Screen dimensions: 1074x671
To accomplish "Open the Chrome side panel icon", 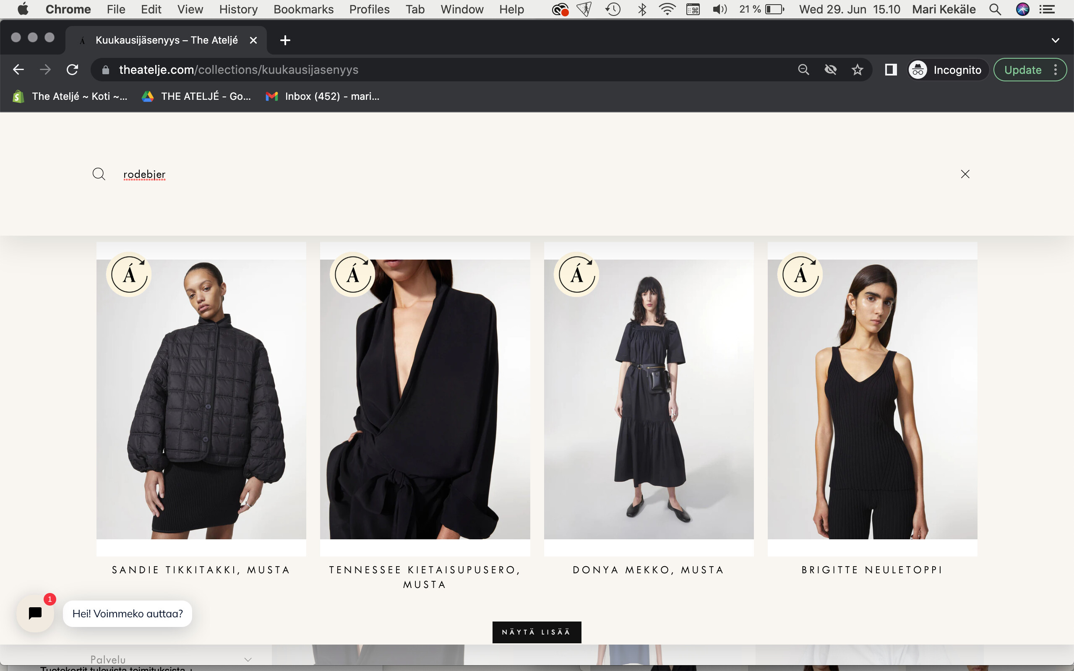I will coord(890,70).
